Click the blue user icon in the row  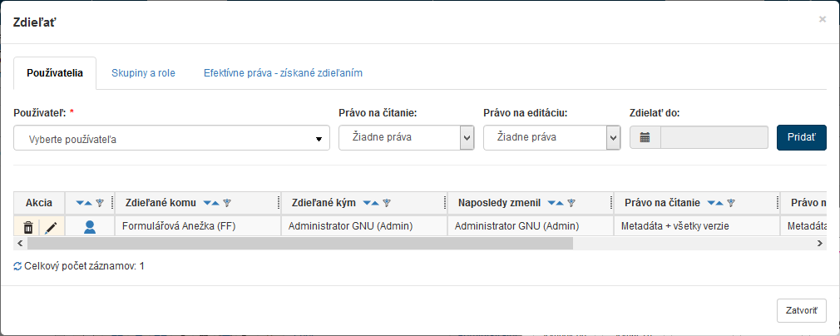pyautogui.click(x=90, y=227)
